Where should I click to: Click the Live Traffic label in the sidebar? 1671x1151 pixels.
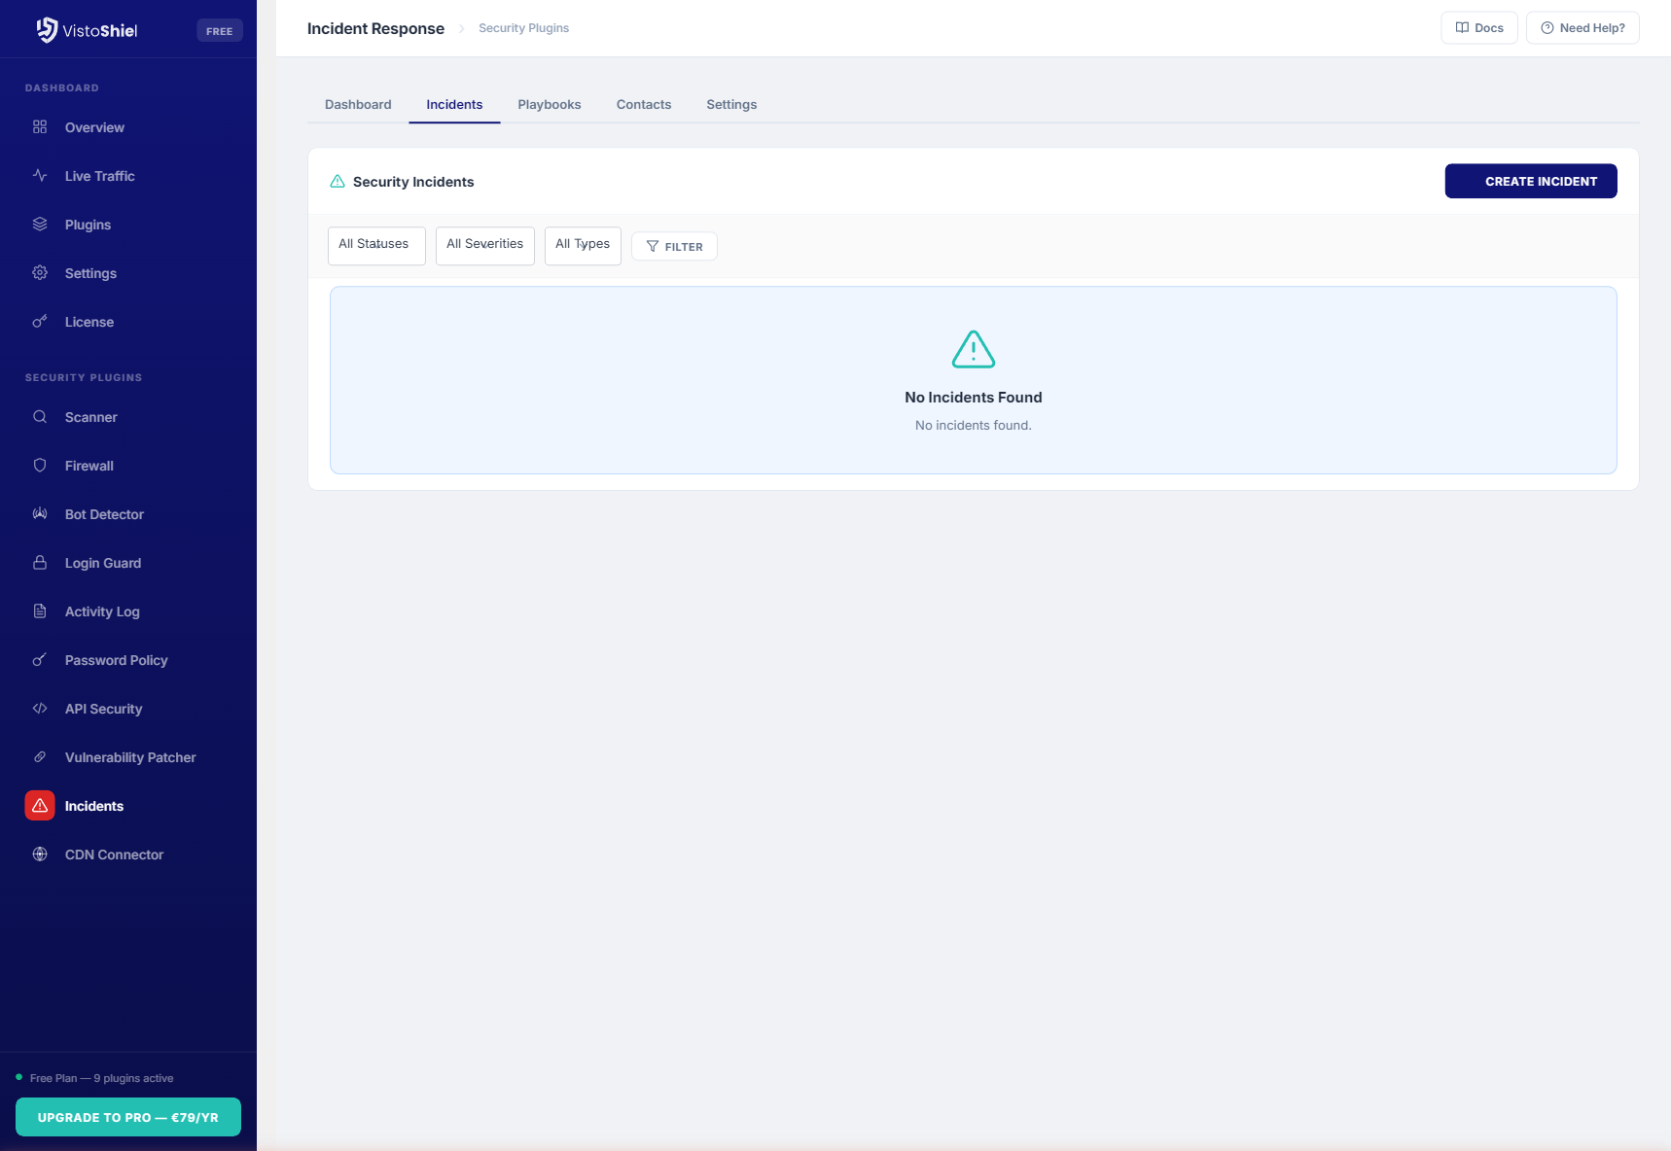[100, 176]
